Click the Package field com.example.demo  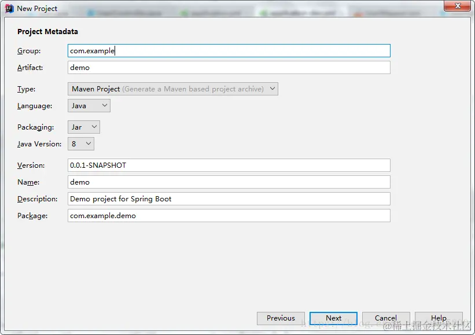(229, 216)
